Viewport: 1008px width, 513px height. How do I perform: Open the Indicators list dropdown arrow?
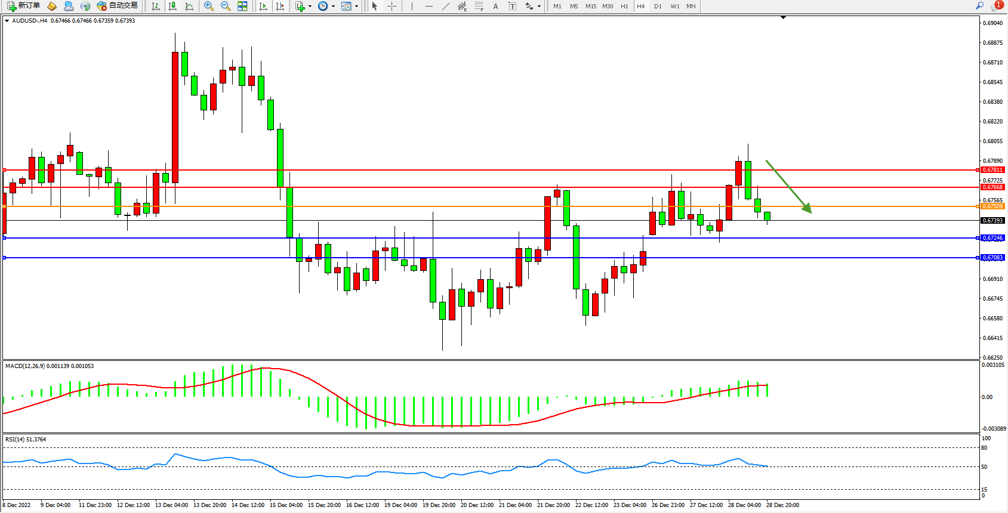click(310, 7)
